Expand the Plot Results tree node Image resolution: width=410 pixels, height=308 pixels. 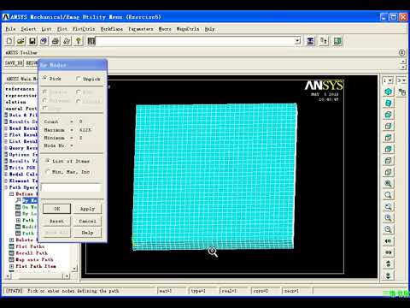click(6, 135)
